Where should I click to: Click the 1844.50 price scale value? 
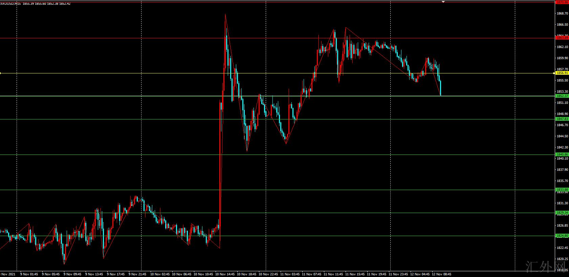tap(562, 136)
